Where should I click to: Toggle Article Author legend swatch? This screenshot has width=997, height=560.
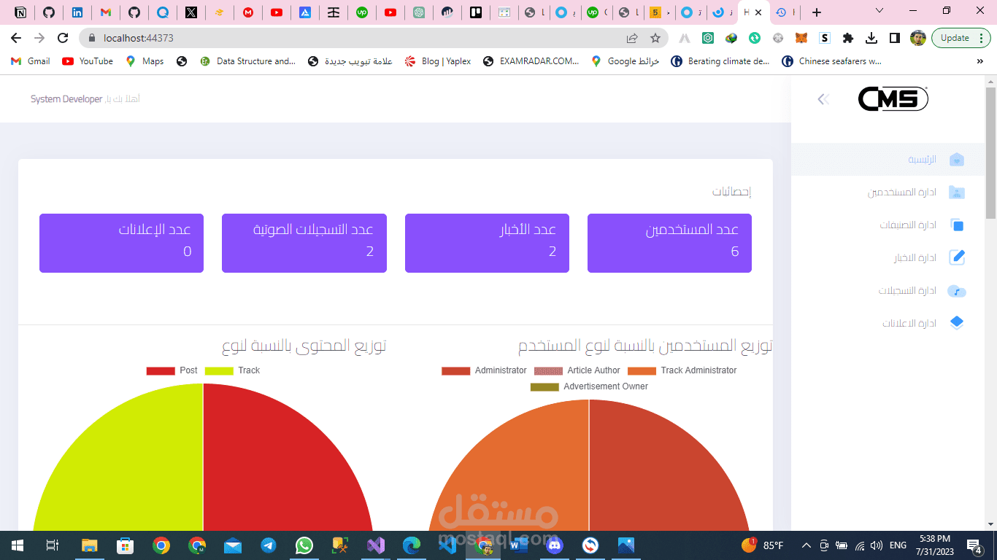coord(548,370)
